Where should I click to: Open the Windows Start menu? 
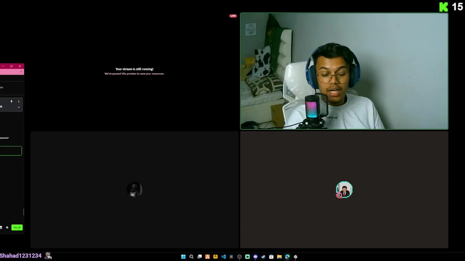[x=183, y=257]
